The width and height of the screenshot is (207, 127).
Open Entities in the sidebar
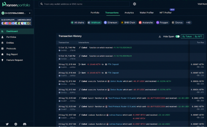tap(17, 43)
